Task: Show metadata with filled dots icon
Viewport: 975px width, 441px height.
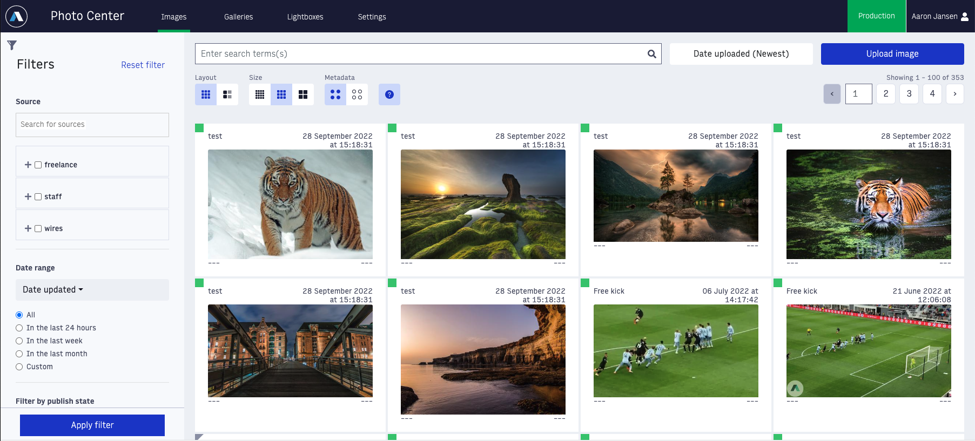Action: pos(335,94)
